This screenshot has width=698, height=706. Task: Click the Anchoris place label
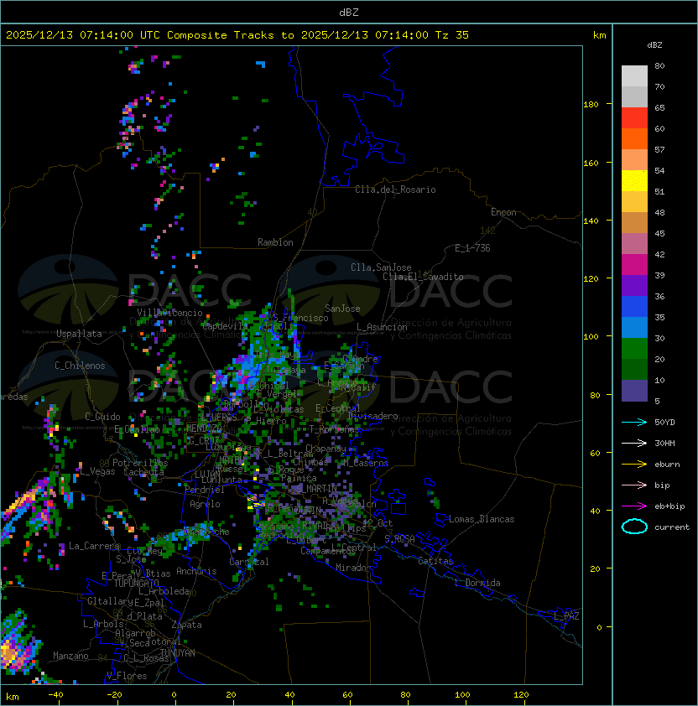[x=196, y=571]
